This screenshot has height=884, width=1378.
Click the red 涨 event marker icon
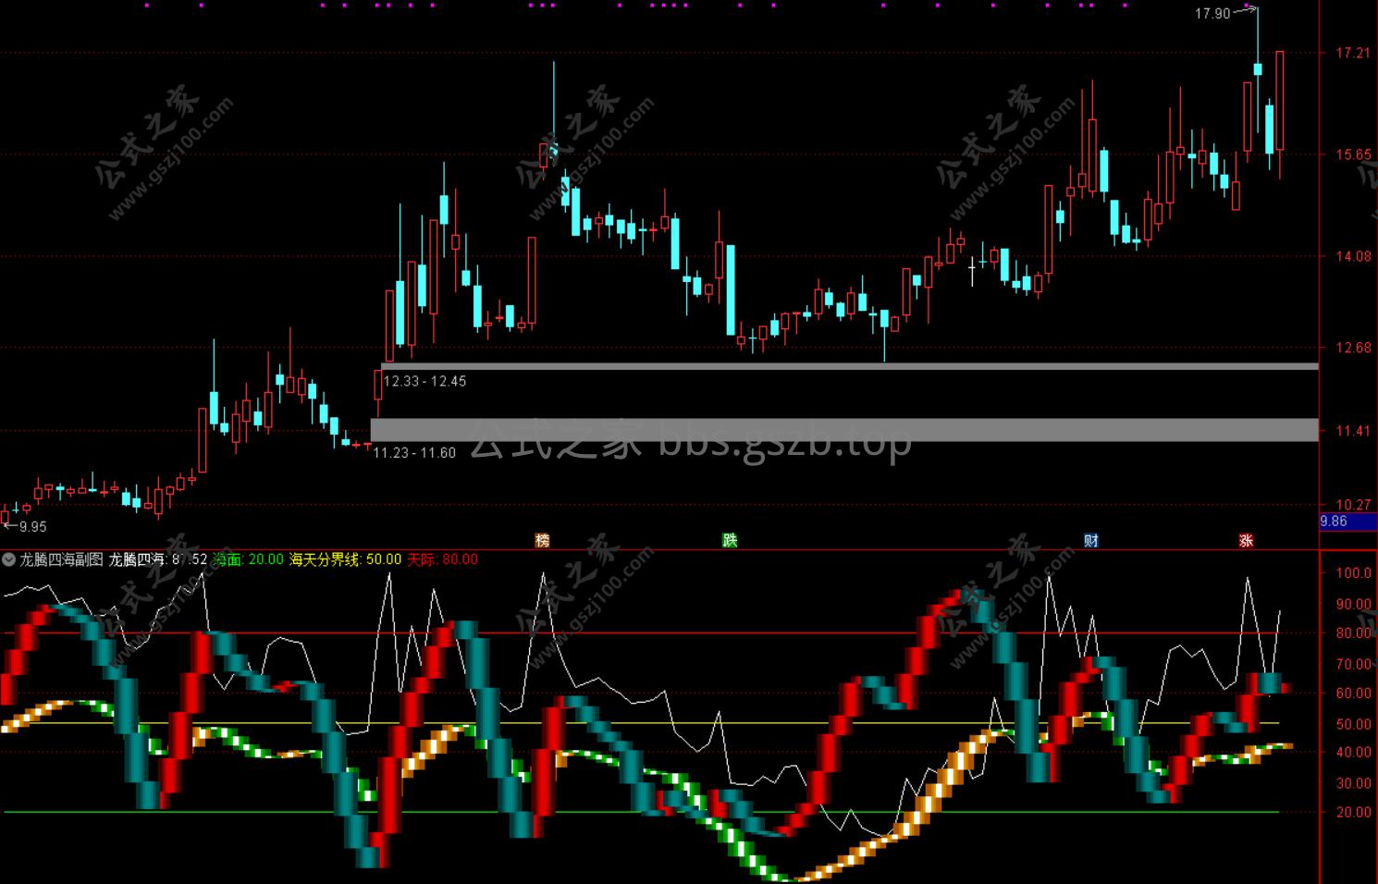click(x=1246, y=540)
